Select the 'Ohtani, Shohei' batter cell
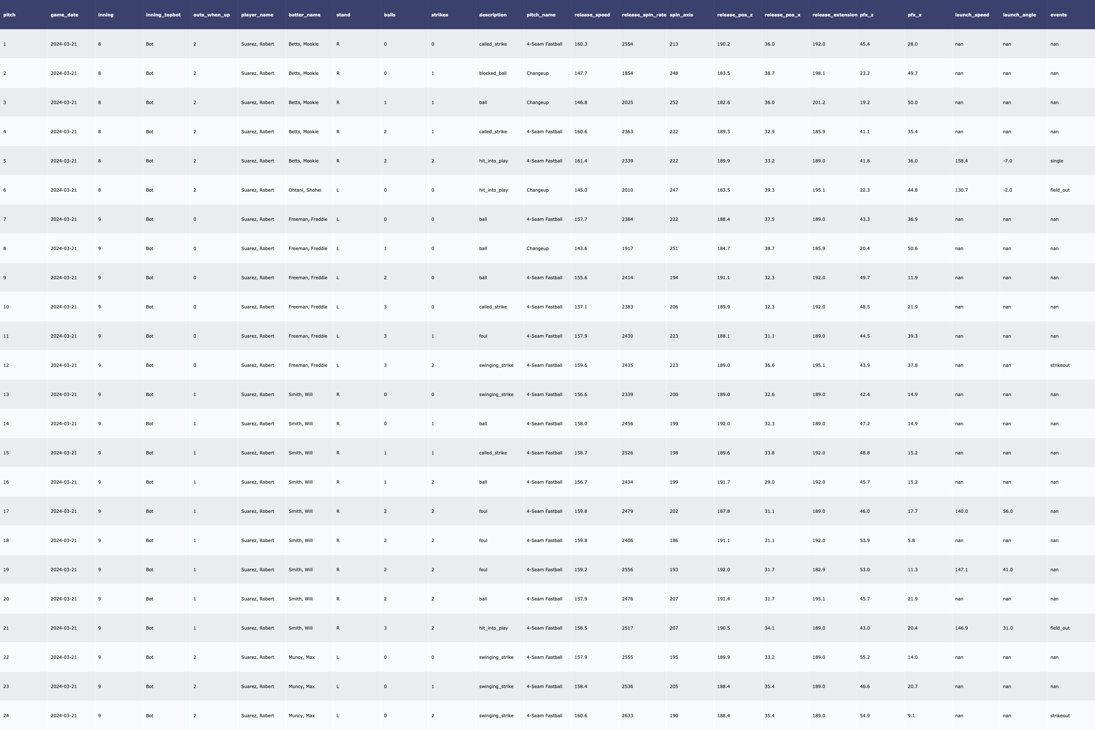Viewport: 1095px width, 730px height. point(305,190)
